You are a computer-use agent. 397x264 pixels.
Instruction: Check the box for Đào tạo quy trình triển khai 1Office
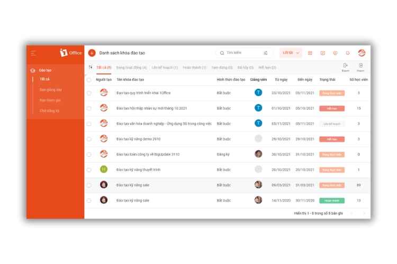pos(89,93)
